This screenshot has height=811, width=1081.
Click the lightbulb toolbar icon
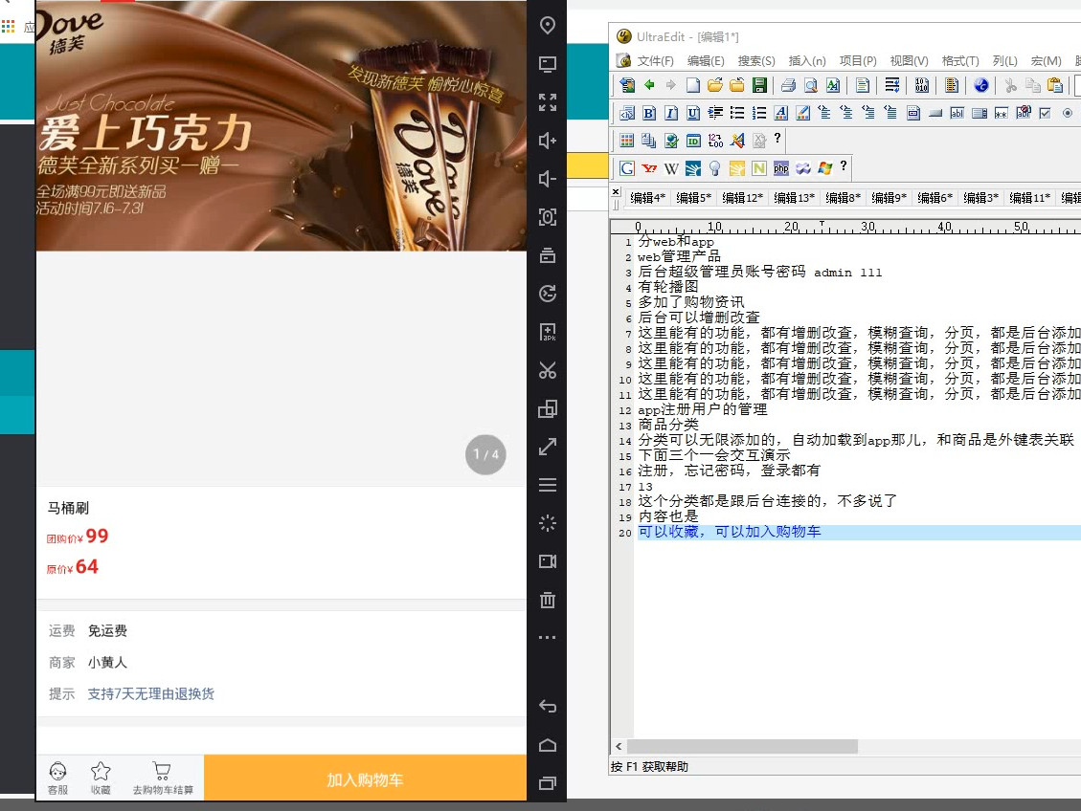tap(715, 168)
